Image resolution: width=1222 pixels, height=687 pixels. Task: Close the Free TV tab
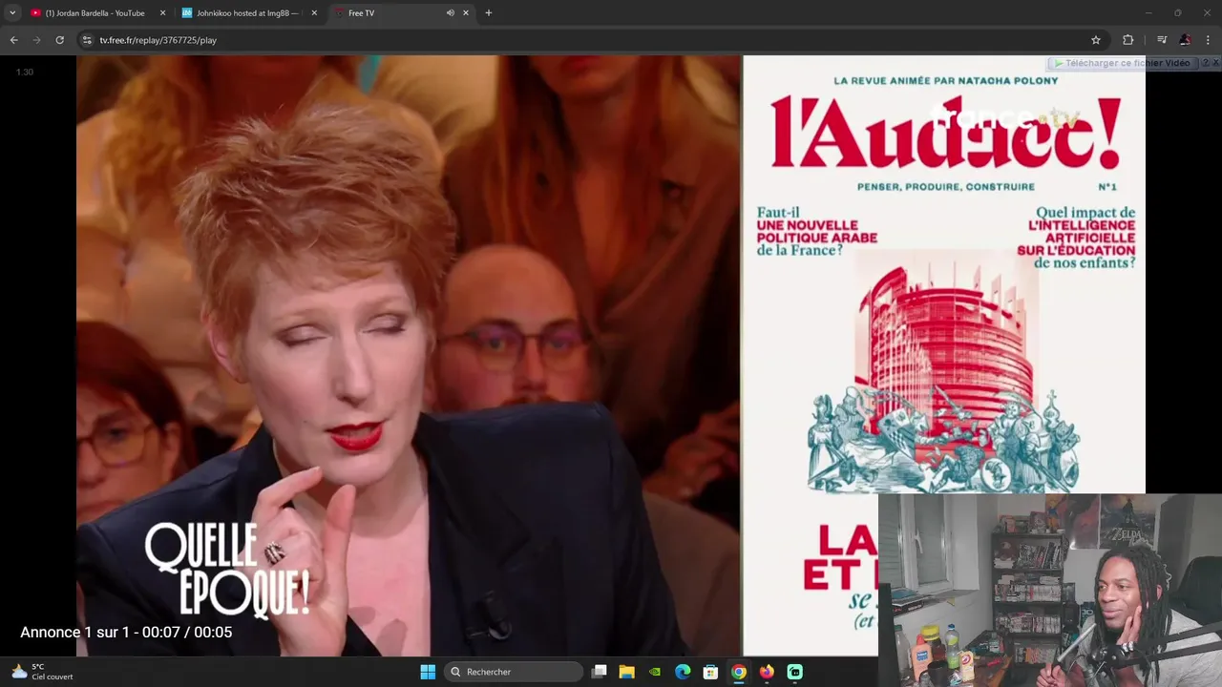pyautogui.click(x=466, y=12)
